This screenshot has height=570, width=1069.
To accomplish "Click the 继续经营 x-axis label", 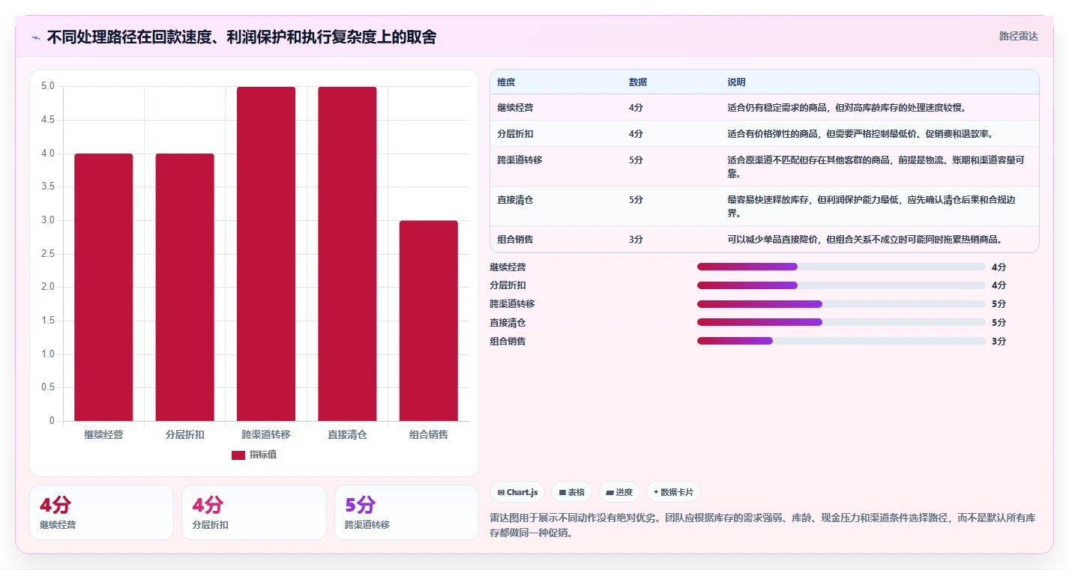I will coord(103,434).
